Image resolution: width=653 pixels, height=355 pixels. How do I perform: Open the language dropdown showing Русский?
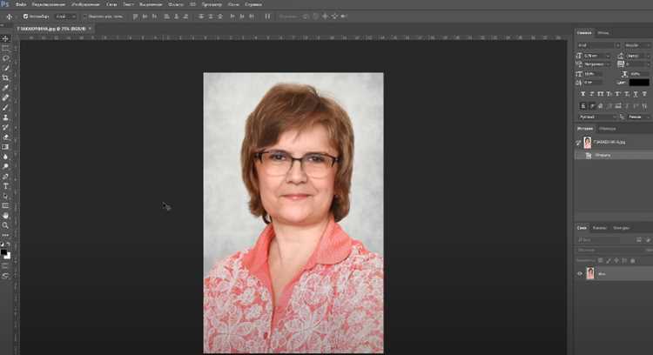point(597,117)
